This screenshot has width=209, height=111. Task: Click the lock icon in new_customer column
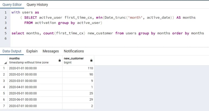pyautogui.click(x=91, y=60)
